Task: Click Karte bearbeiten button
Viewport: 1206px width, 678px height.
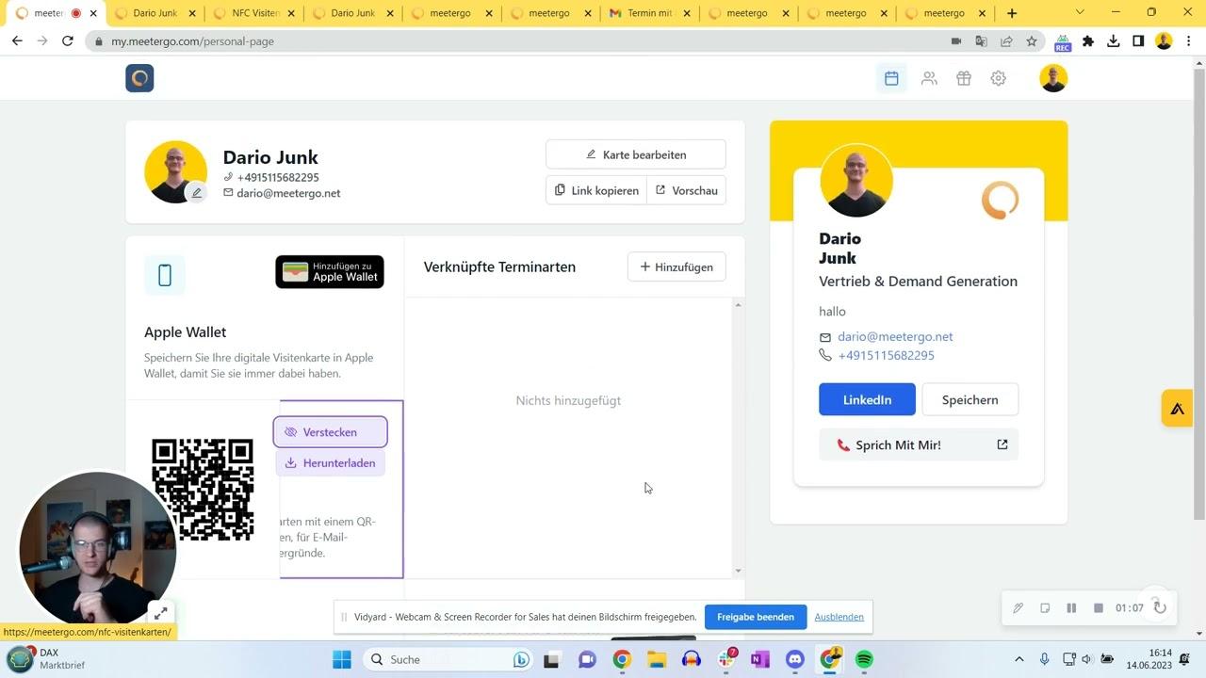Action: tap(635, 154)
